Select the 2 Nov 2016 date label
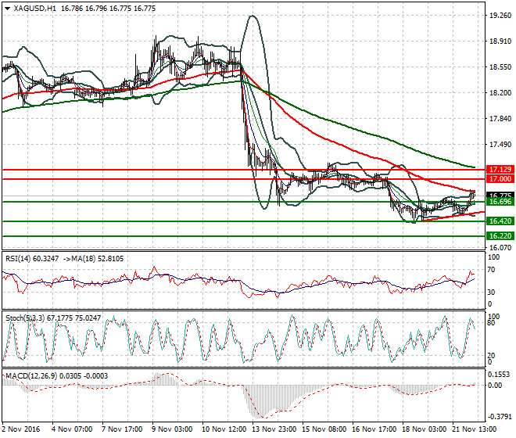 [x=21, y=429]
